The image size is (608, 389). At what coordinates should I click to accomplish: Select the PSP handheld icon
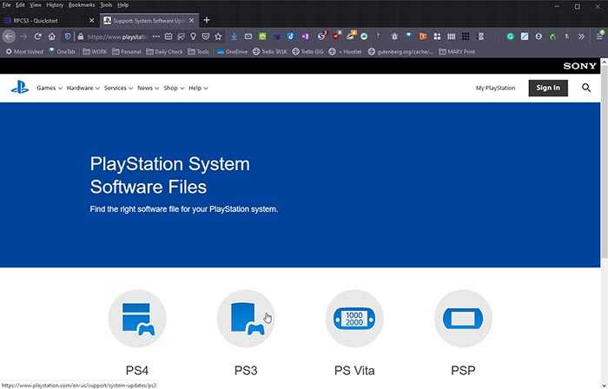463,319
